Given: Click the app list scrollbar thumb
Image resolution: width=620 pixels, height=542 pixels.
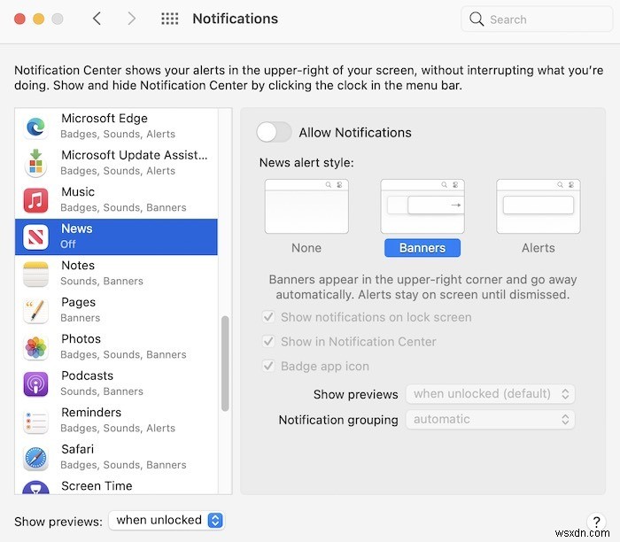Looking at the screenshot, I should pos(225,364).
